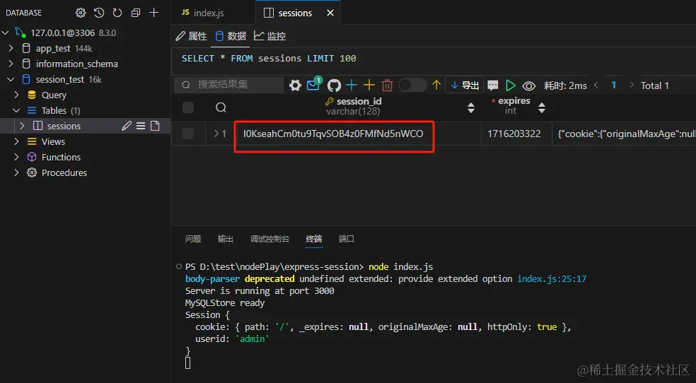Open the 属性 properties tab
This screenshot has width=696, height=383.
click(191, 36)
